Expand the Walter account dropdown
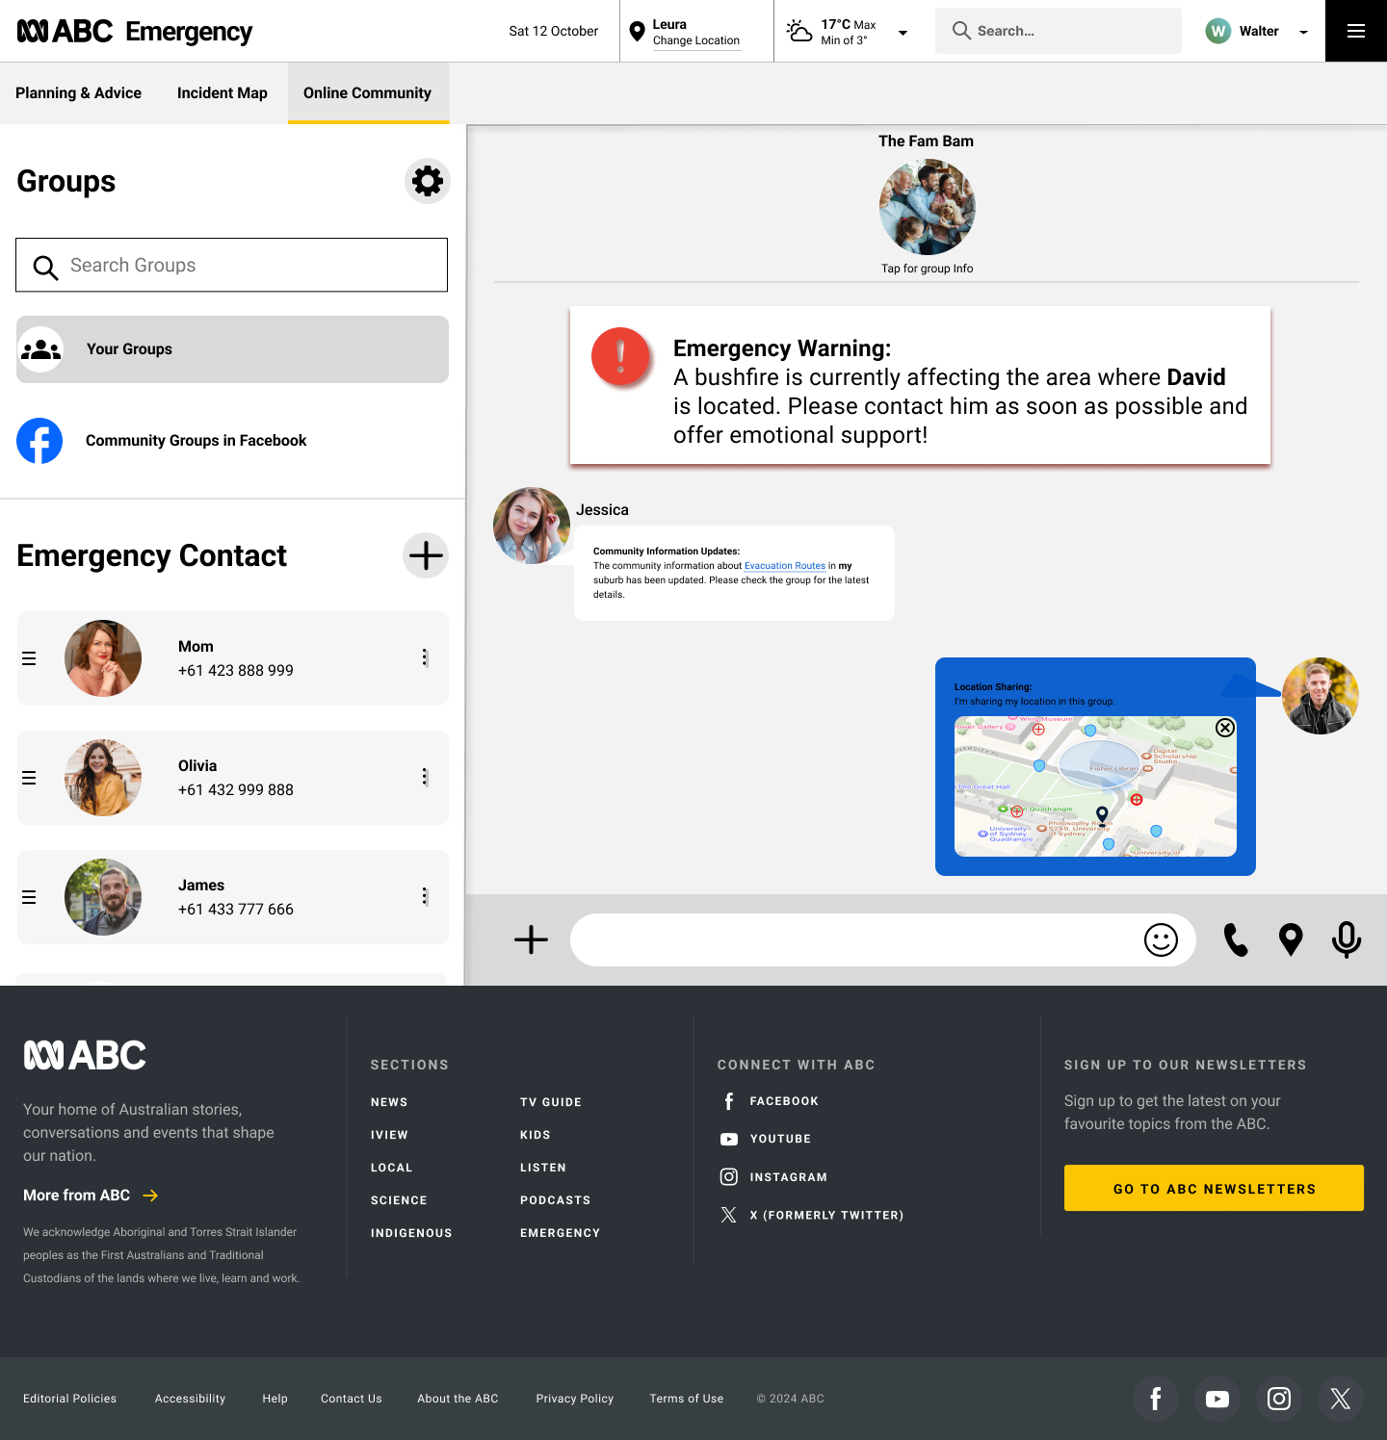Screen dimensions: 1387x1440 point(1303,32)
